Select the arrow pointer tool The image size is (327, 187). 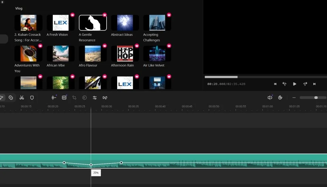click(x=2, y=98)
